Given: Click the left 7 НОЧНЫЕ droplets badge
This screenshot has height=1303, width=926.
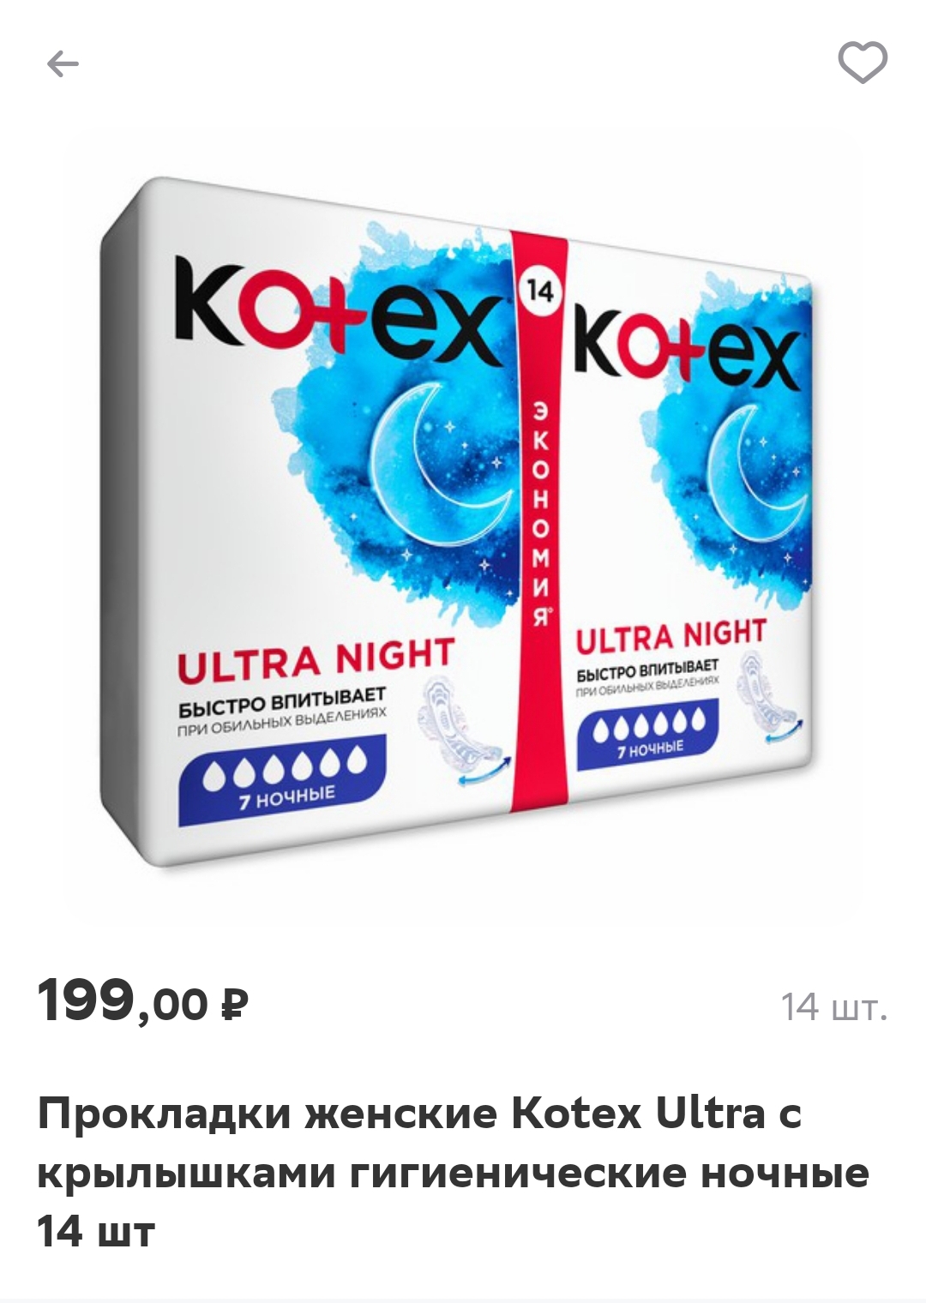Looking at the screenshot, I should 282,779.
